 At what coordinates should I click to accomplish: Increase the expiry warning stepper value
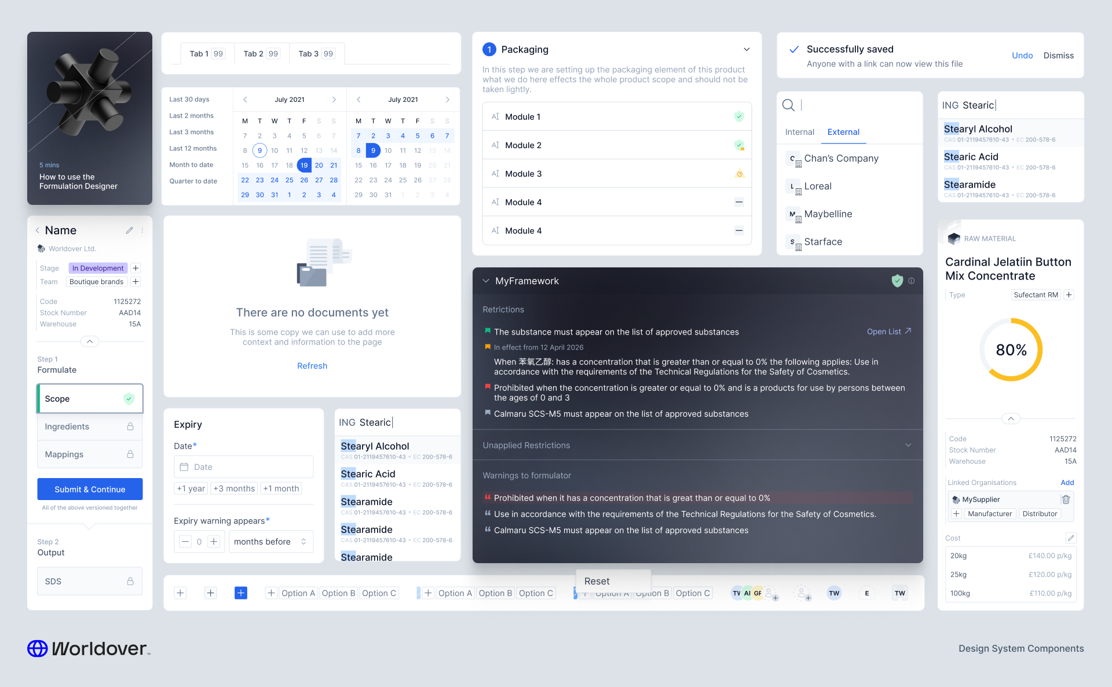coord(214,542)
